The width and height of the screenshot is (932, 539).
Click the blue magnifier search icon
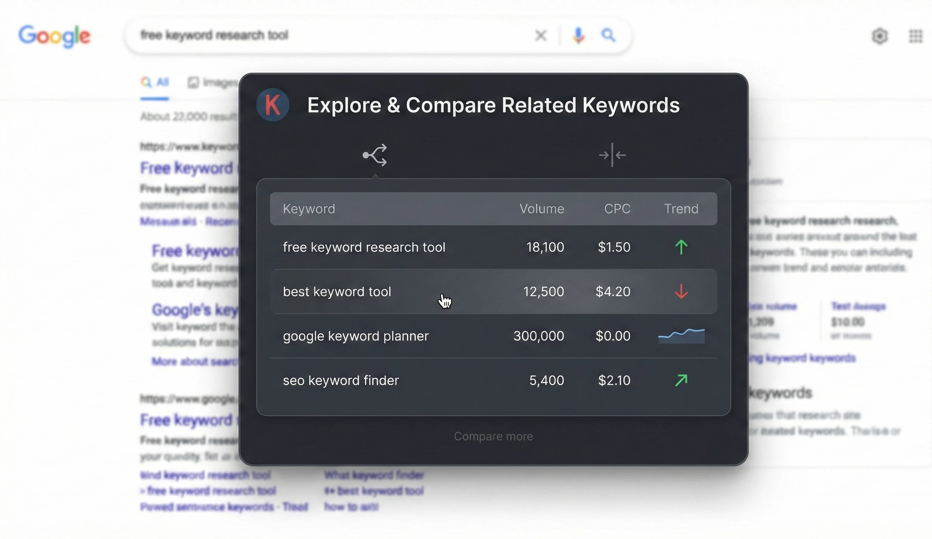[608, 35]
